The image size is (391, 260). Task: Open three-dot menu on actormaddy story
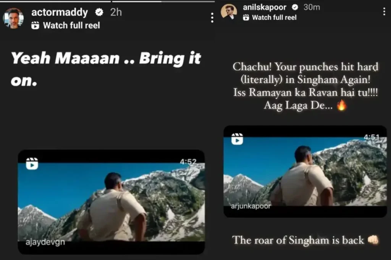tap(212, 18)
